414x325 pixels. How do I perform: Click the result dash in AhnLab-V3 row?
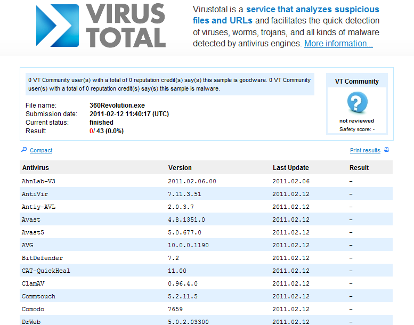(351, 181)
